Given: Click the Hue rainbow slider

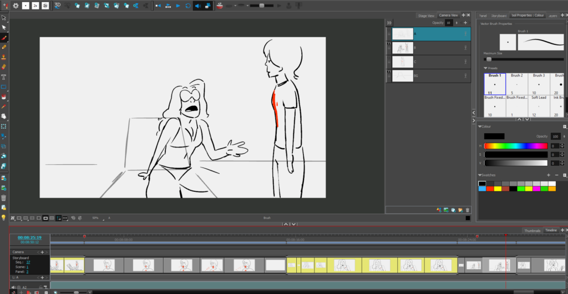Looking at the screenshot, I should pos(516,145).
